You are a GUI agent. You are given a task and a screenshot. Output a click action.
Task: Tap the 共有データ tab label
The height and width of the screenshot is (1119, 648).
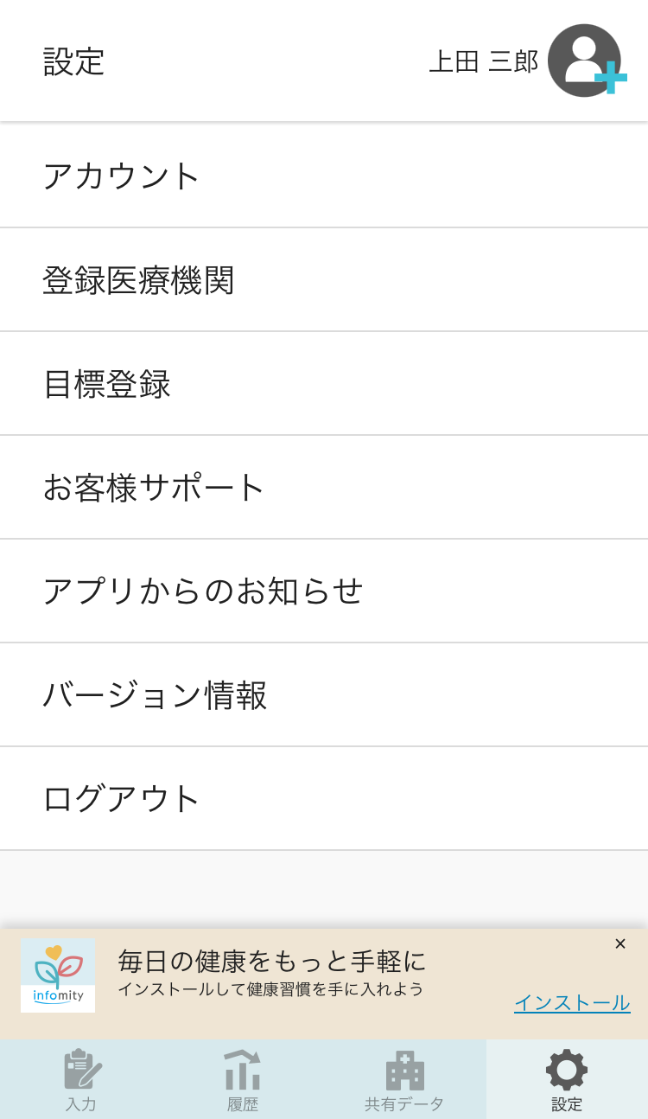pyautogui.click(x=404, y=1104)
